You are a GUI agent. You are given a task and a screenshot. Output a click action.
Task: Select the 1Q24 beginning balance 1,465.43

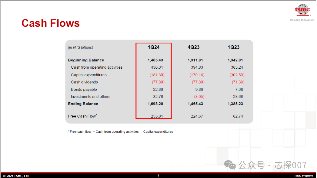(155, 60)
